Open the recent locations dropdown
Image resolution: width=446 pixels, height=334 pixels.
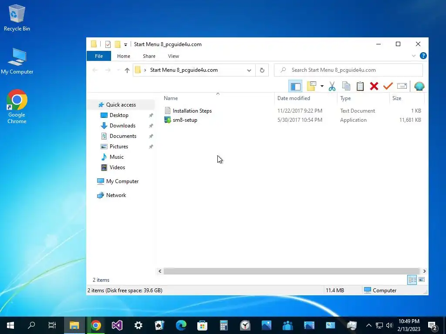[x=118, y=70]
